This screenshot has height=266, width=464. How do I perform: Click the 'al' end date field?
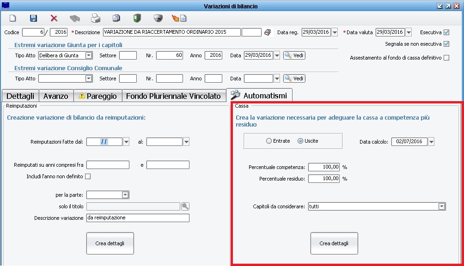165,142
